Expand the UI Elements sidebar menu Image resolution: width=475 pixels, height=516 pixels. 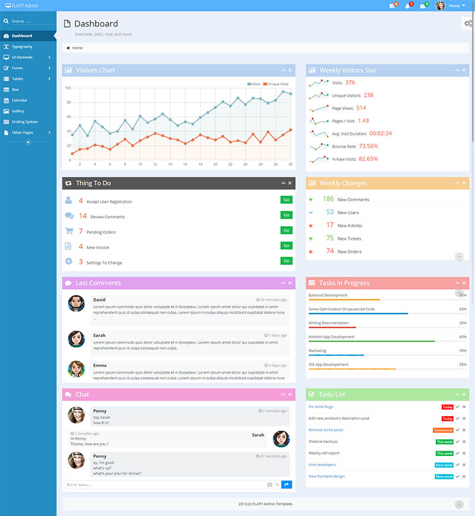[28, 57]
